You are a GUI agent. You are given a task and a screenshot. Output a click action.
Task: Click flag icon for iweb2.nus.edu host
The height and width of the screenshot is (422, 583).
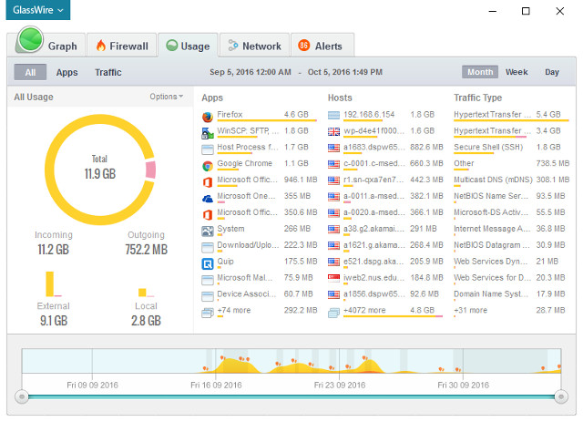334,278
